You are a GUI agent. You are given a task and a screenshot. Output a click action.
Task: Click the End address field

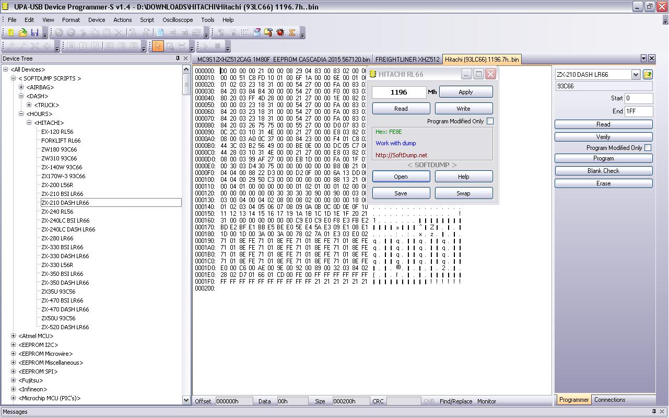point(639,111)
